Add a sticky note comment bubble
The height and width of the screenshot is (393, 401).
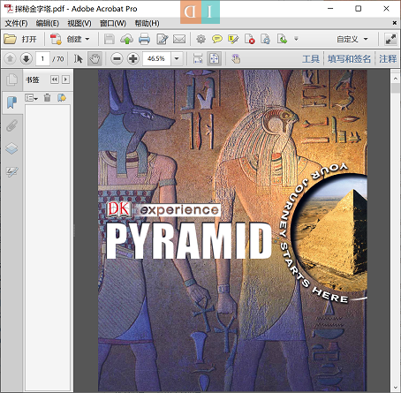pyautogui.click(x=217, y=39)
